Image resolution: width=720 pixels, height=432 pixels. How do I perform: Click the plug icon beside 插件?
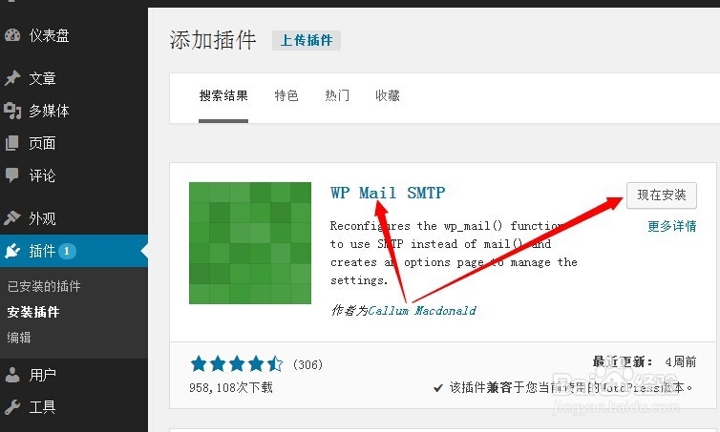point(12,251)
